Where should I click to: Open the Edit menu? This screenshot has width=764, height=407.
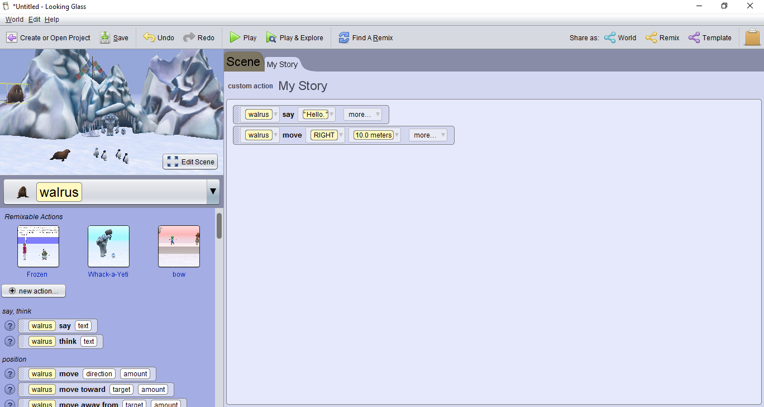tap(35, 19)
